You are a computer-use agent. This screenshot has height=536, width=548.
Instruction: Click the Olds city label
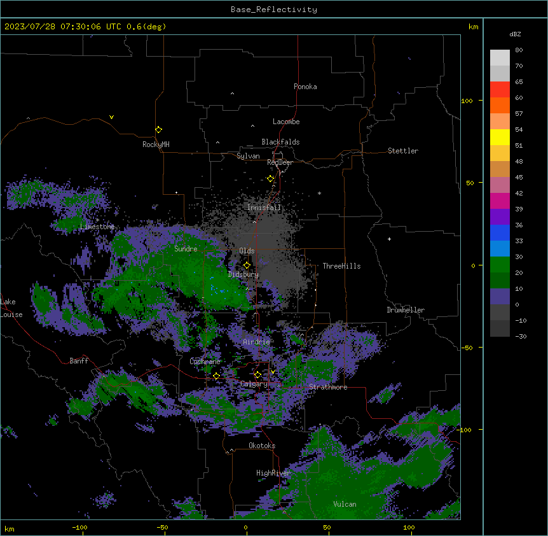click(247, 251)
